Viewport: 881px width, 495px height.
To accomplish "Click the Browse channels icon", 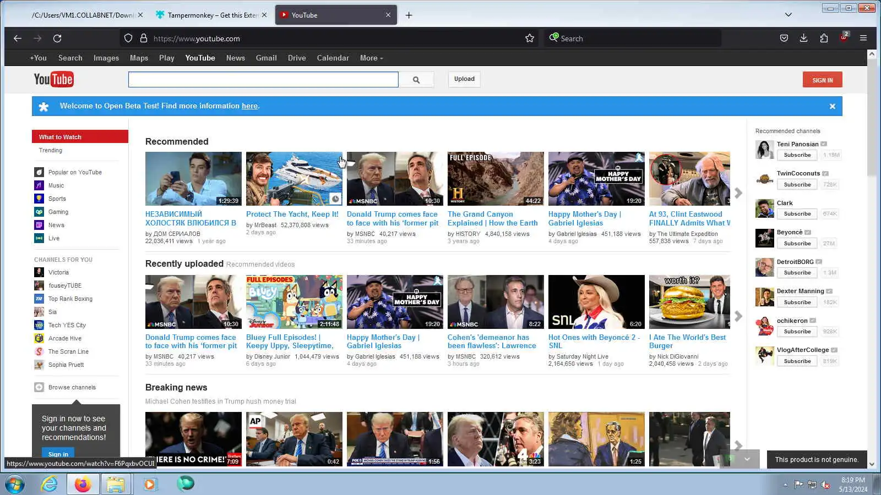I will point(39,387).
